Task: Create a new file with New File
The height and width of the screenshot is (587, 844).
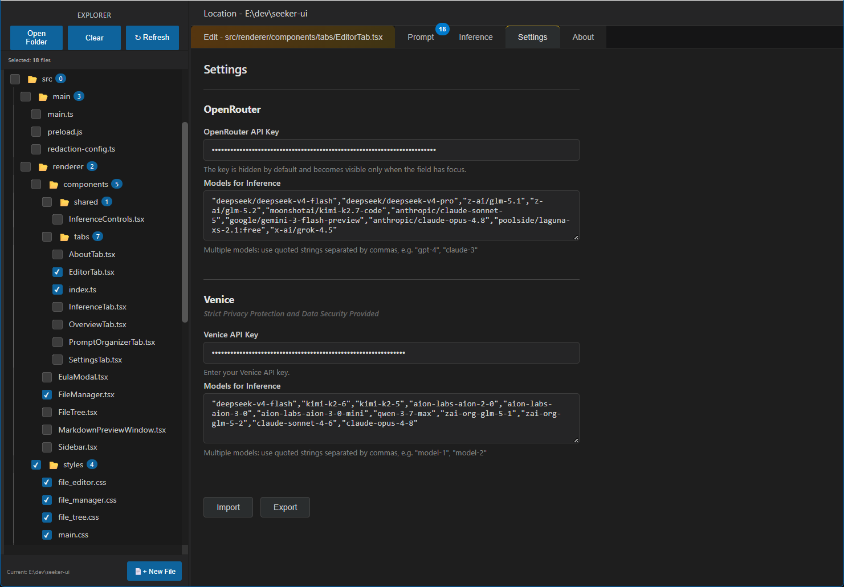Action: pyautogui.click(x=154, y=571)
